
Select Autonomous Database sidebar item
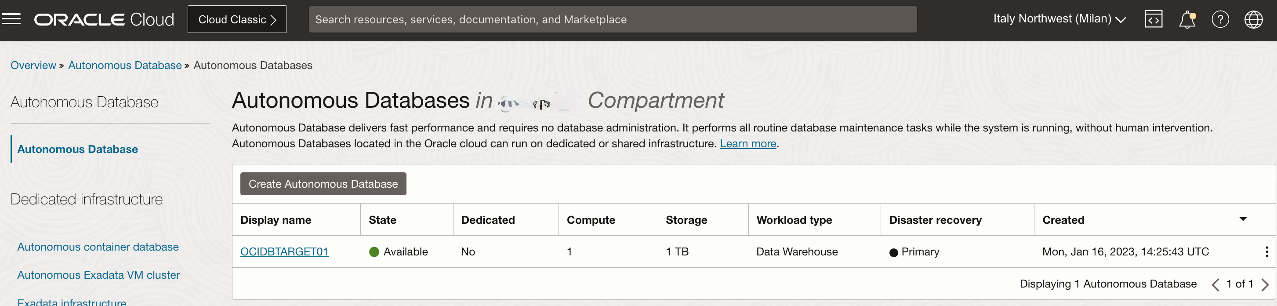click(77, 149)
